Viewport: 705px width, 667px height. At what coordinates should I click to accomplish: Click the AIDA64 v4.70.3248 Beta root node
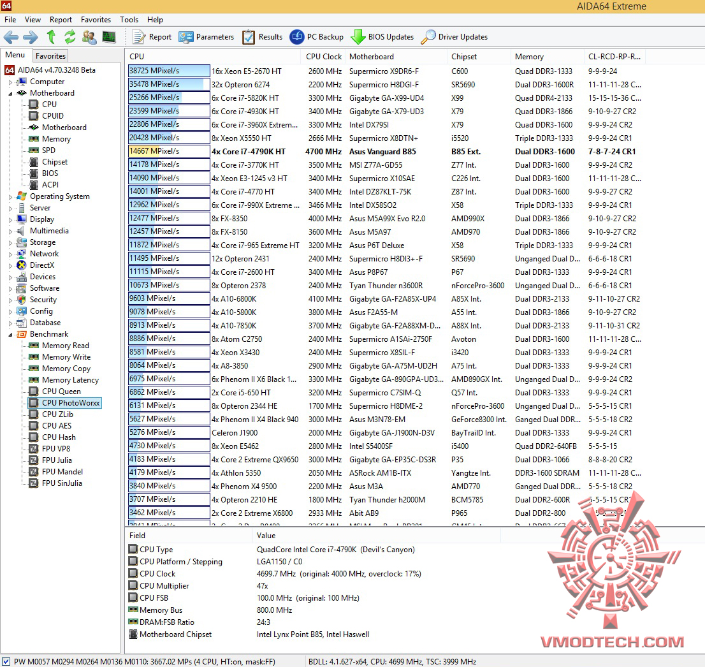click(x=50, y=70)
